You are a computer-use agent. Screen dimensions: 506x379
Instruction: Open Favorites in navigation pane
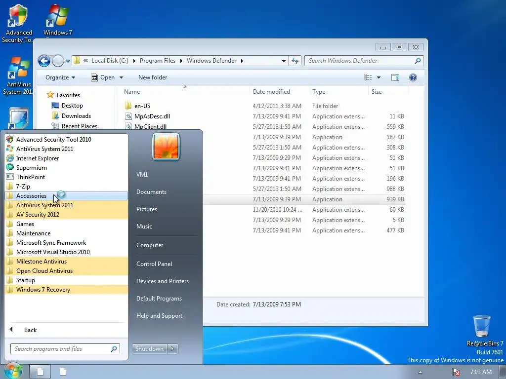68,95
